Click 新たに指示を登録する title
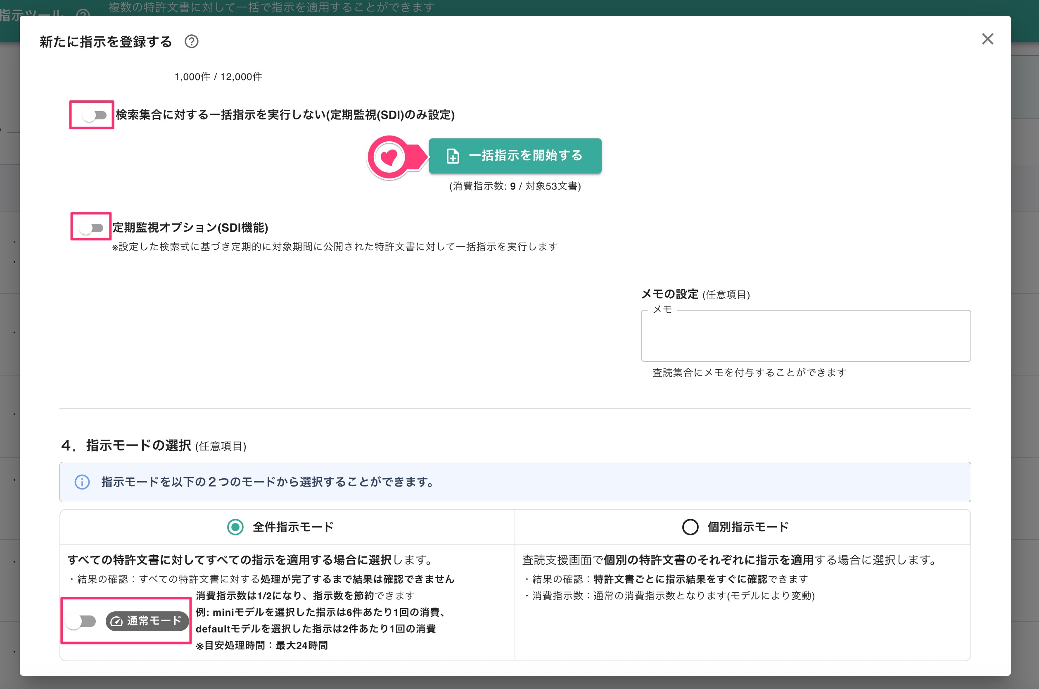Screen dimensions: 1039x689 coord(106,42)
